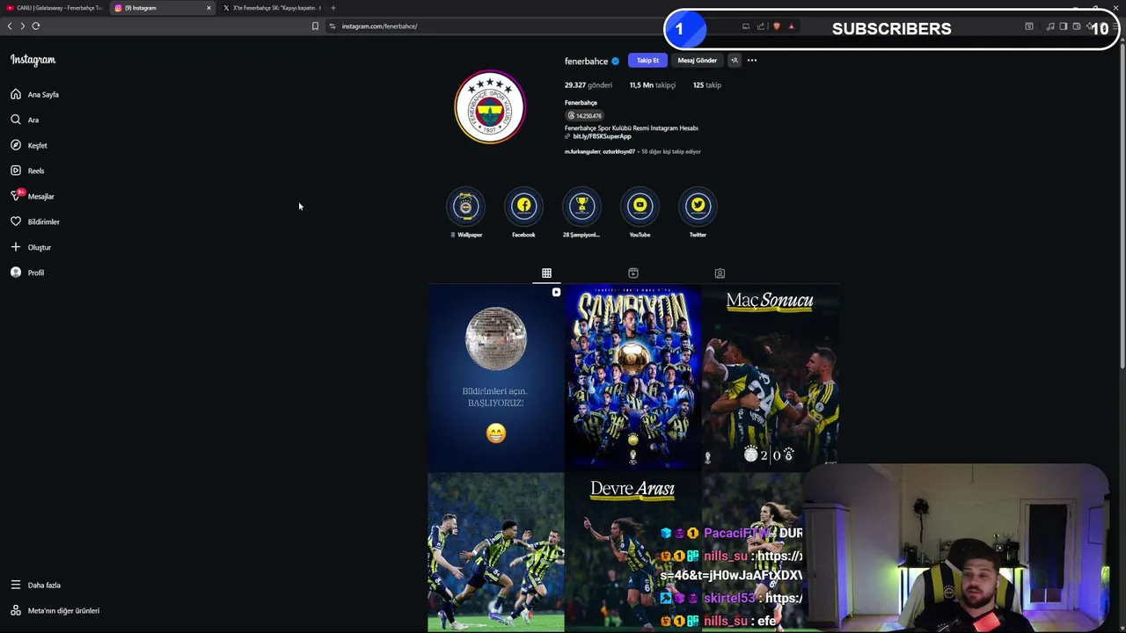
Task: Go to Ana Sayfa in the sidebar
Action: click(35, 94)
